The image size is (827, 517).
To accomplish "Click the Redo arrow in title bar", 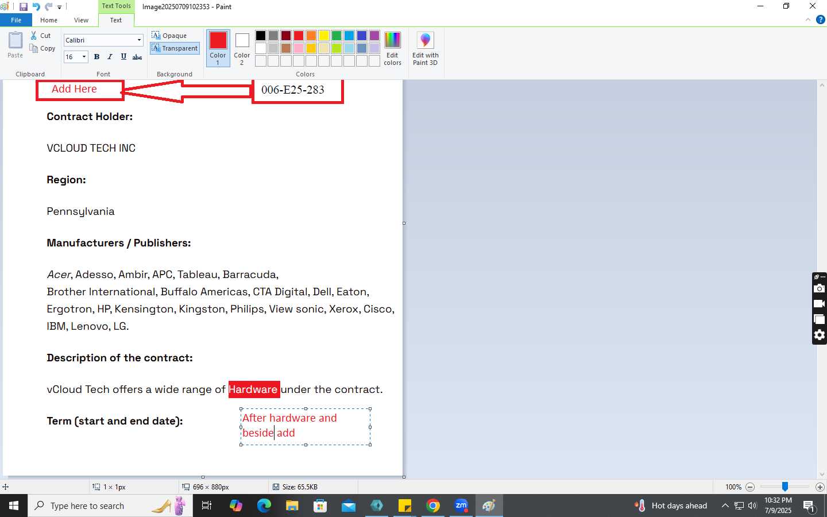I will pos(48,7).
